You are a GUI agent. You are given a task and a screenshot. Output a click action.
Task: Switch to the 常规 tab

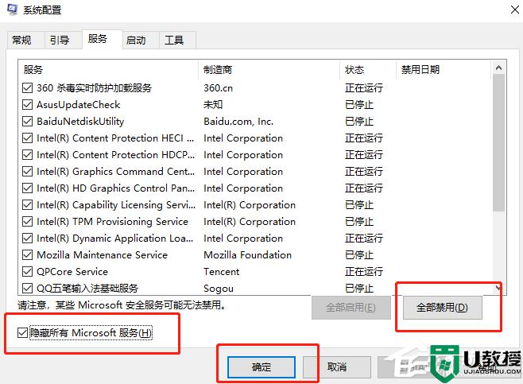click(21, 40)
